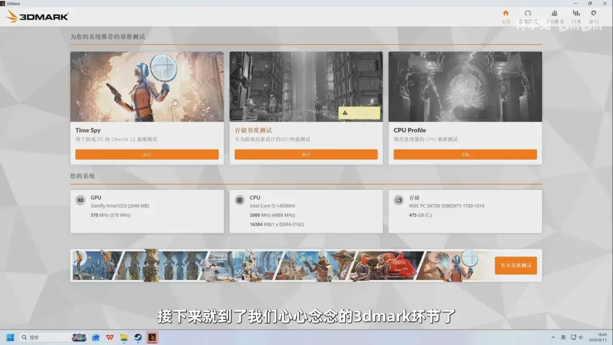The image size is (613, 345).
Task: Select the 2600 MHz (4888 MHz) CPU clock
Action: point(273,215)
